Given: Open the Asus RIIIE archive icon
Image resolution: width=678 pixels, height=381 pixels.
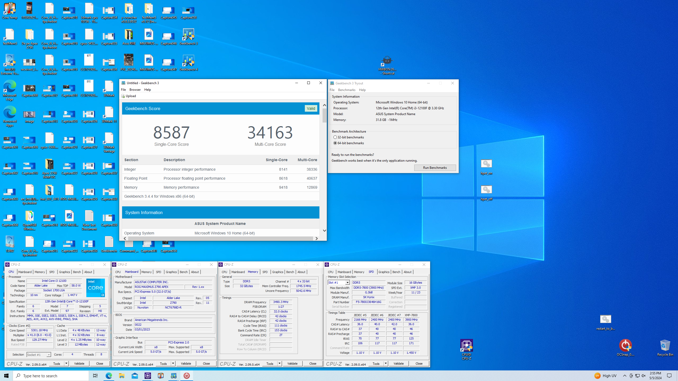Looking at the screenshot, I should tap(129, 37).
